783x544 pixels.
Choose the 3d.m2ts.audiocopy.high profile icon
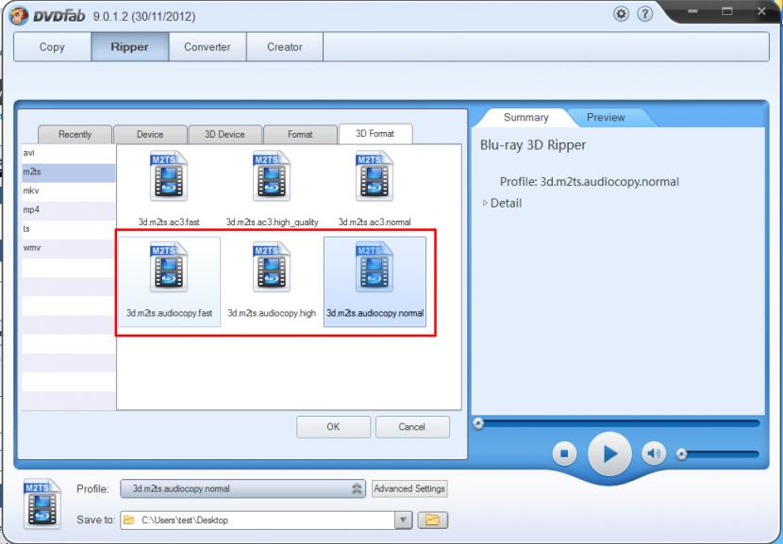[x=272, y=268]
